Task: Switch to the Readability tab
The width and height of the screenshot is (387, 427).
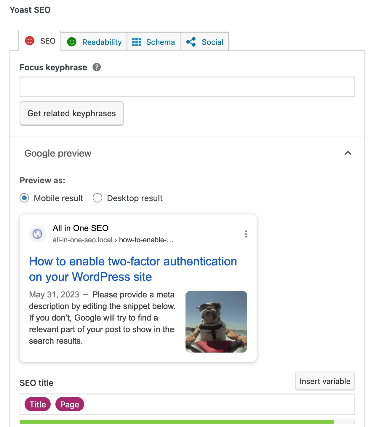Action: click(x=94, y=42)
